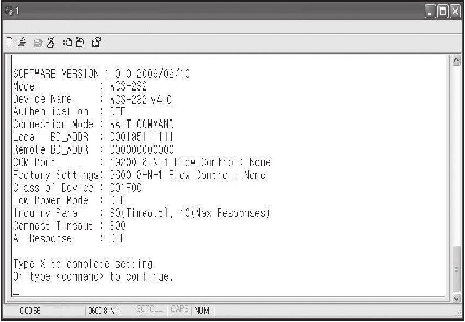The height and width of the screenshot is (322, 465).
Task: Click the SCROLL indicator in status bar
Action: pos(149,309)
